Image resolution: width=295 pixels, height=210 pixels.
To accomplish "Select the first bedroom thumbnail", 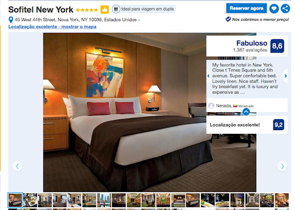I will click(x=15, y=200).
